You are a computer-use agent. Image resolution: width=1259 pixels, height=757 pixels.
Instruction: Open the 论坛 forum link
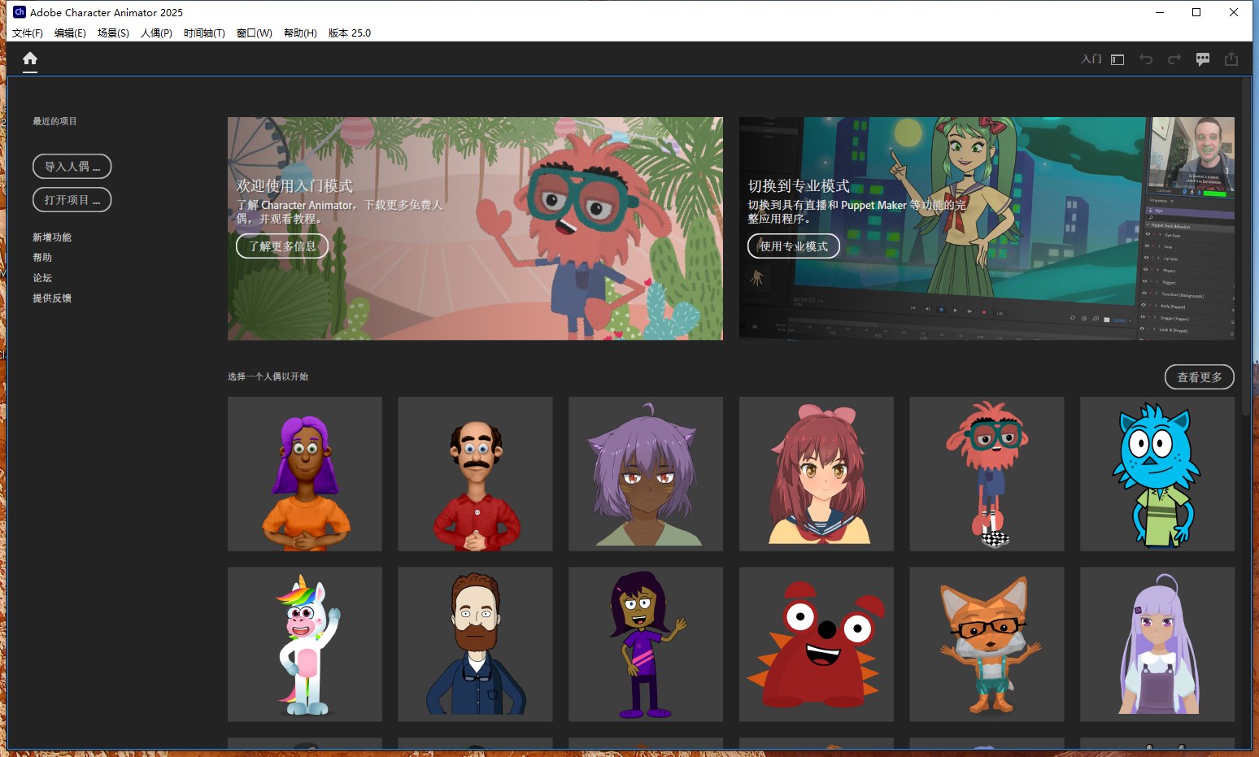pyautogui.click(x=41, y=277)
